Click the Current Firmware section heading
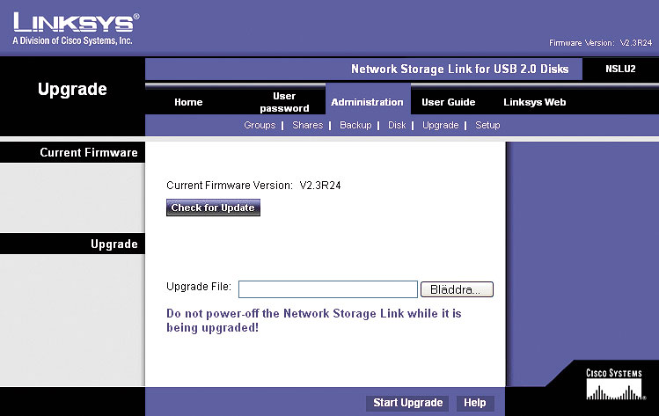The width and height of the screenshot is (659, 416). click(x=89, y=152)
